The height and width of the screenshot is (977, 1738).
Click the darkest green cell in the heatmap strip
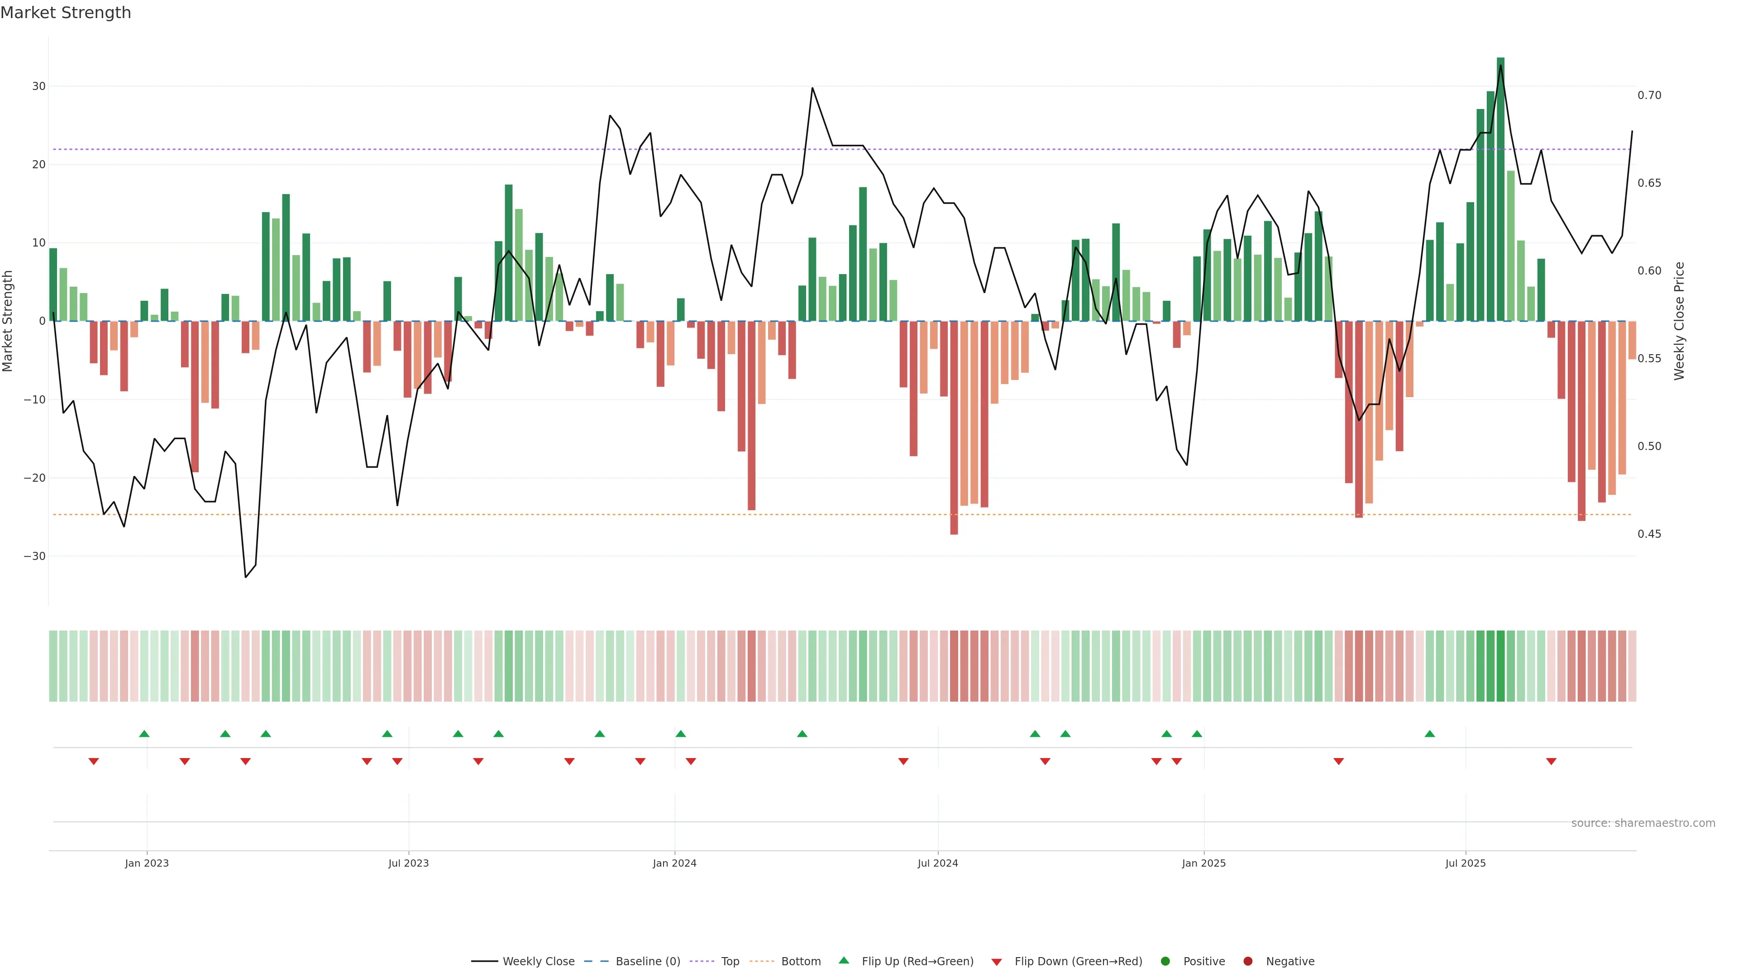[1500, 666]
